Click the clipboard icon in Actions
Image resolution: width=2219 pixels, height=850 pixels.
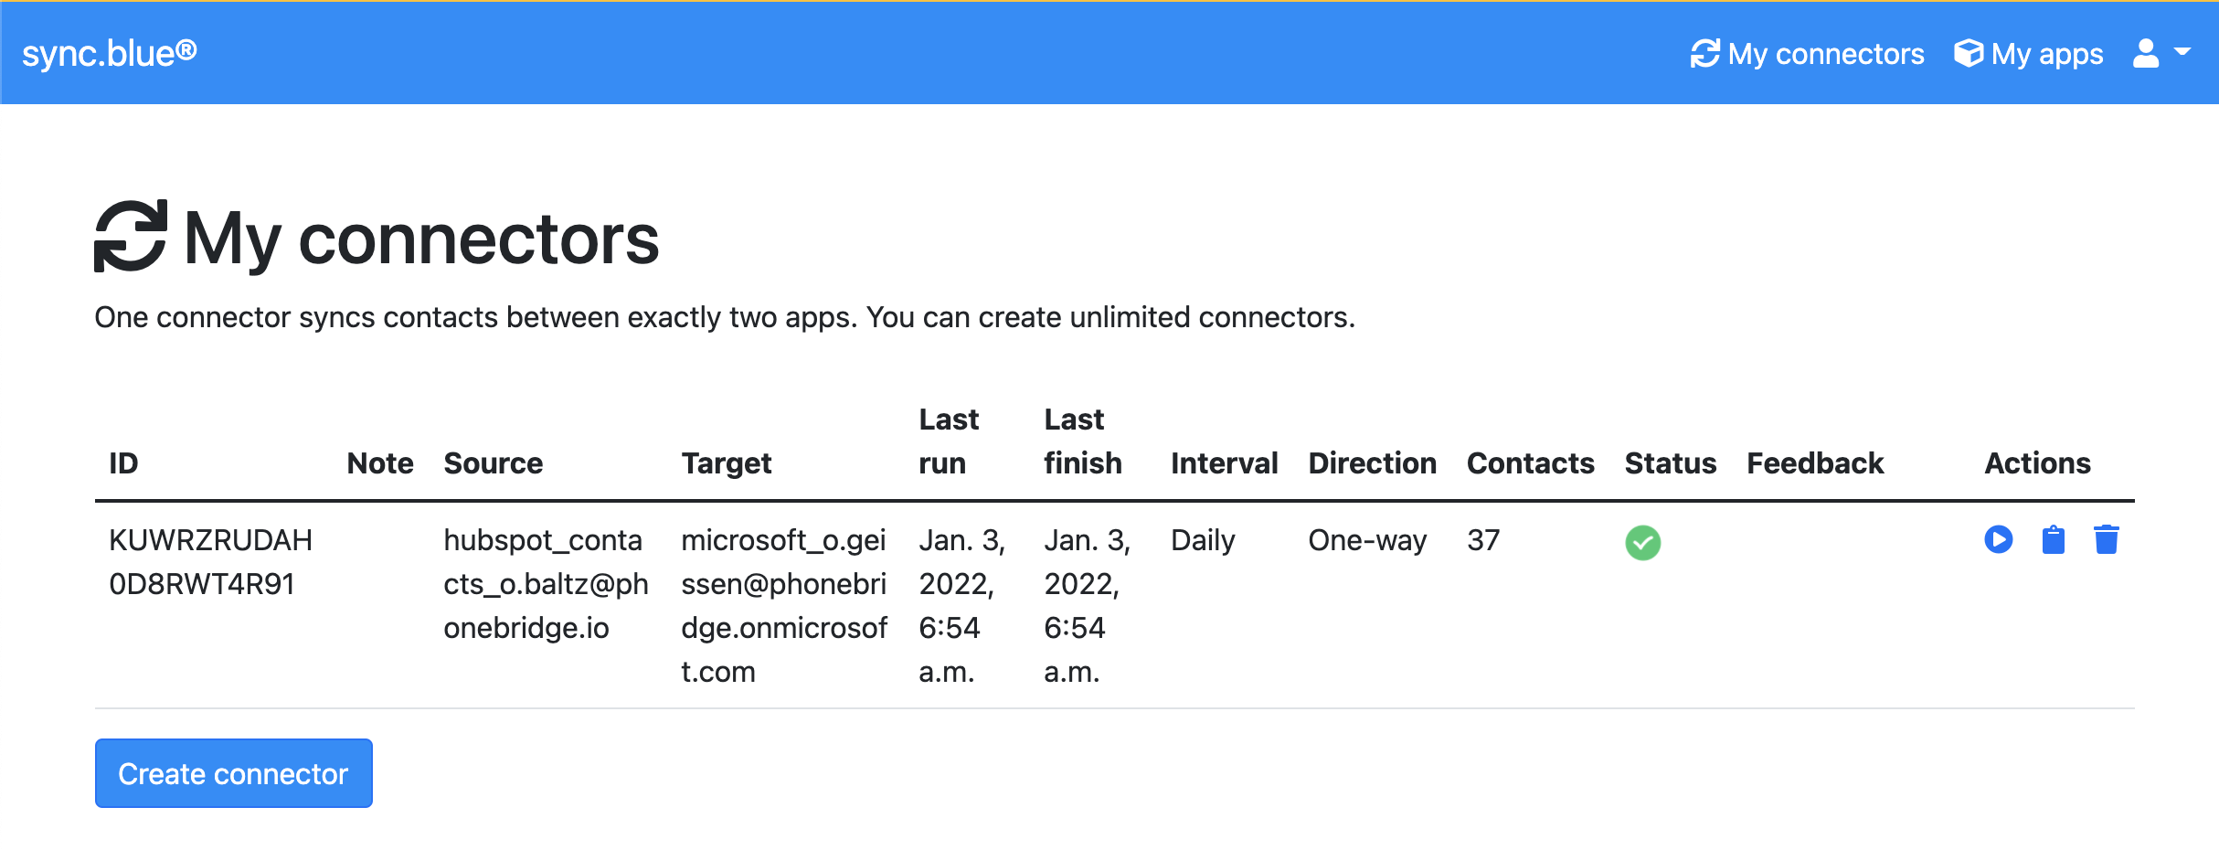tap(2053, 540)
